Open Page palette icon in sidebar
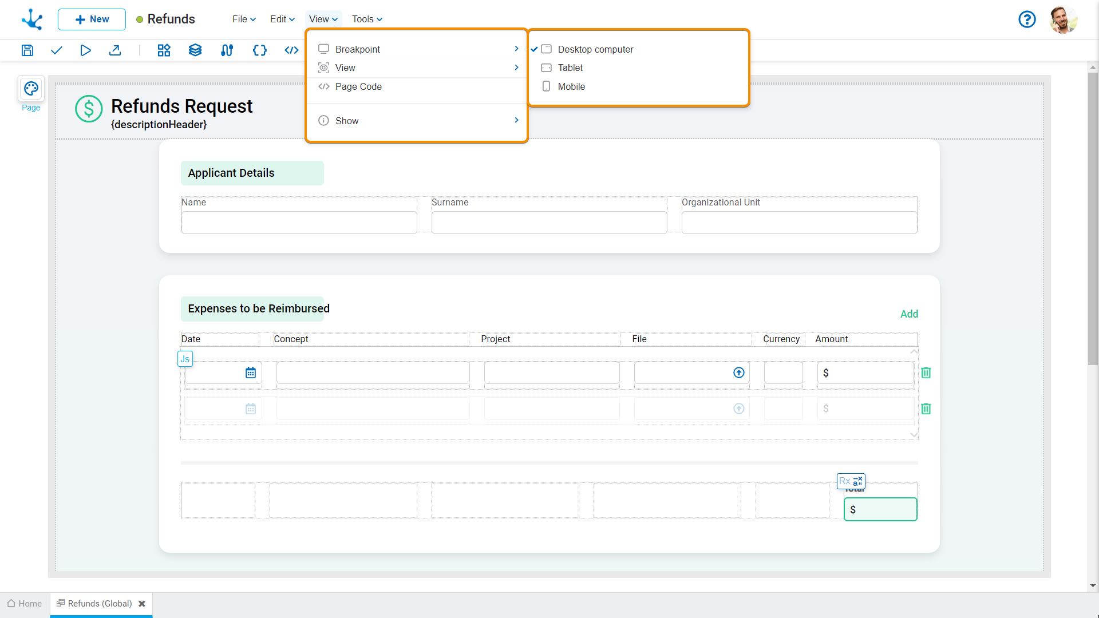1099x618 pixels. tap(31, 89)
